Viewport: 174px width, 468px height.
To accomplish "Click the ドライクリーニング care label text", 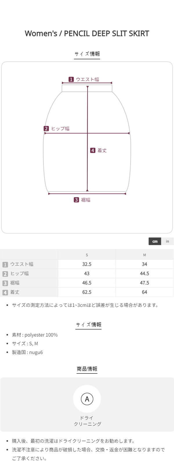I will (x=87, y=421).
